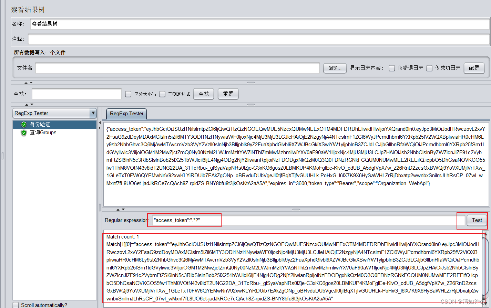Switch to the RegExp Tester tab

pos(126,114)
